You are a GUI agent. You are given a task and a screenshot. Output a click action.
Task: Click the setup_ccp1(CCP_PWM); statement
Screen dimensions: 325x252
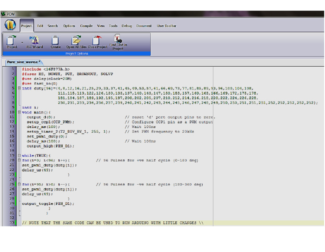[50, 122]
